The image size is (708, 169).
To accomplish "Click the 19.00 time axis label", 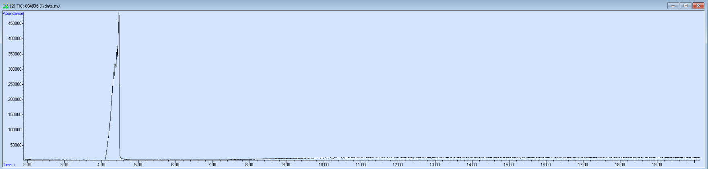I will click(x=656, y=165).
